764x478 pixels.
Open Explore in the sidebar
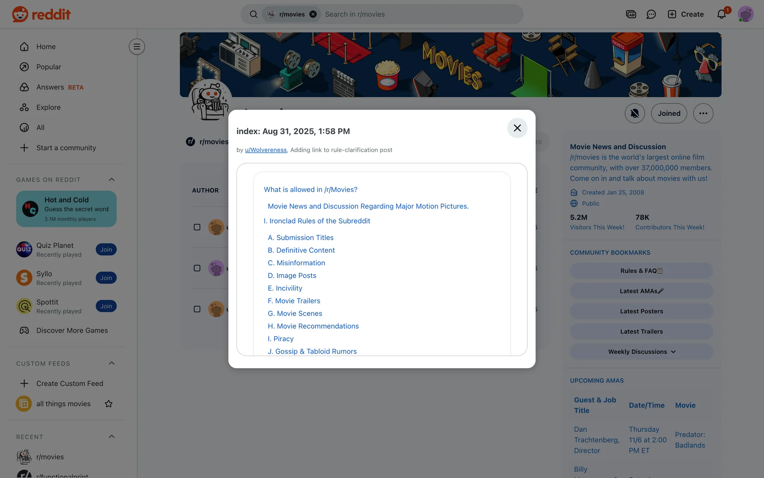point(48,108)
